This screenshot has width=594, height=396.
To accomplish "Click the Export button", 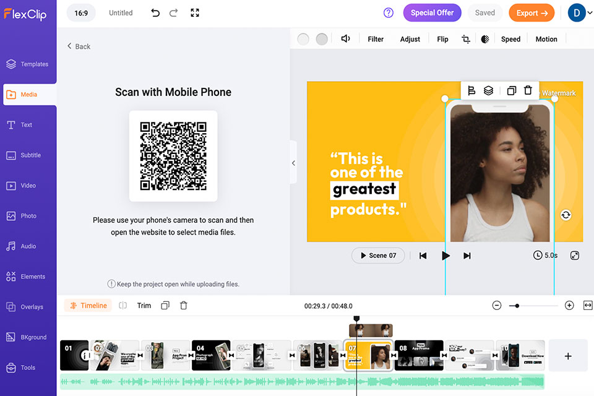I will [532, 13].
